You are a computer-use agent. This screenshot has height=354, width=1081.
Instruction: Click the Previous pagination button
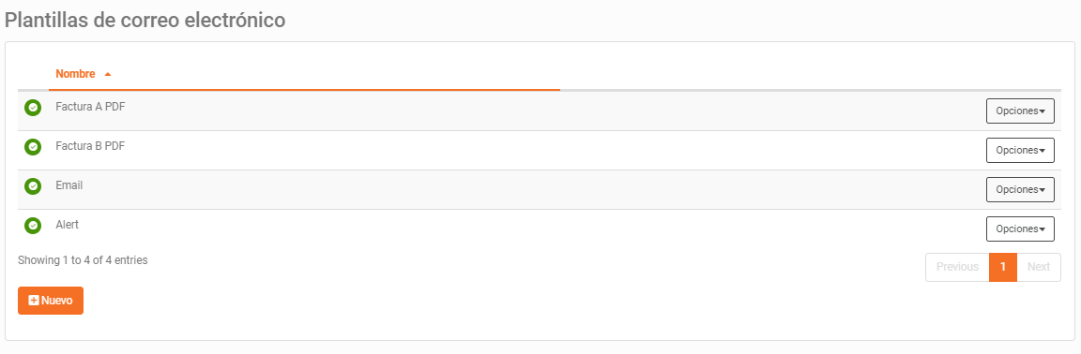point(957,267)
